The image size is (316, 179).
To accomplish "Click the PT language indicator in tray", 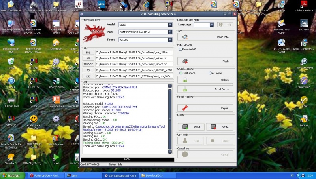I will point(292,175).
